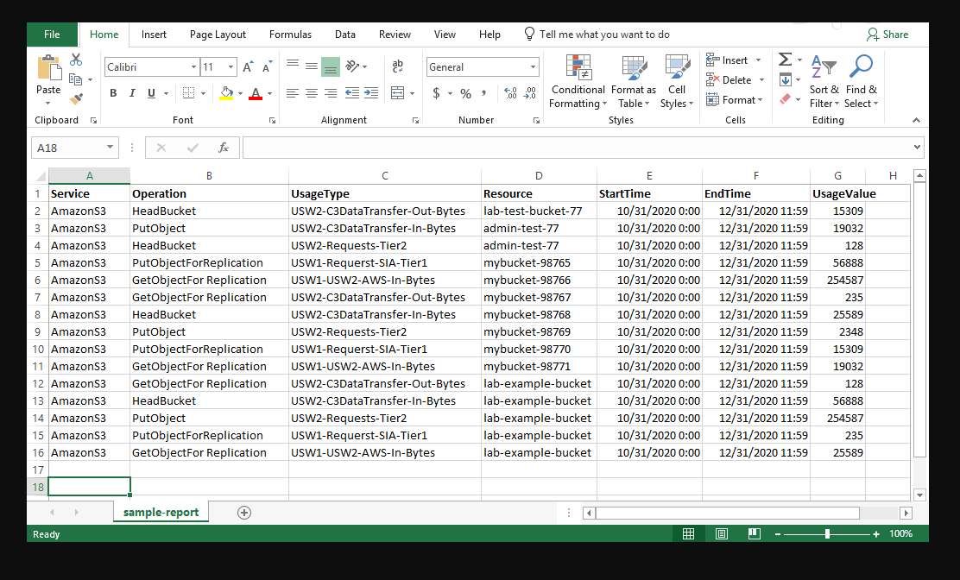Toggle Bold formatting

(x=113, y=93)
